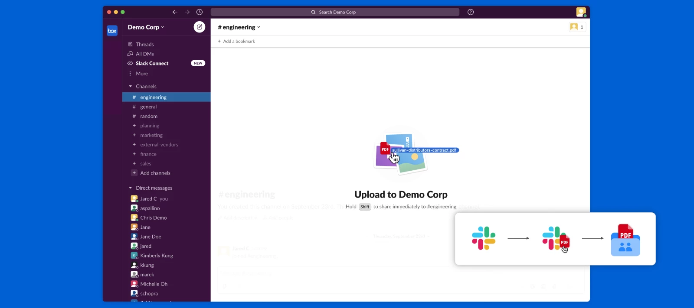Image resolution: width=694 pixels, height=308 pixels.
Task: Click the Shift key hint
Action: [x=365, y=207]
